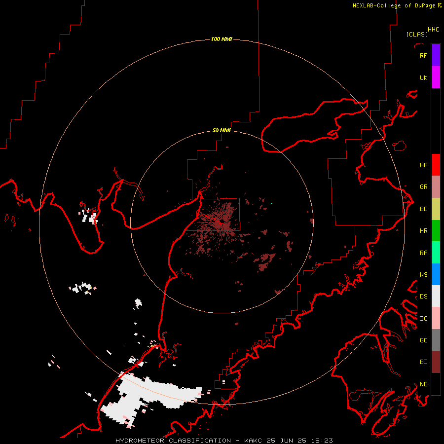The height and width of the screenshot is (444, 444).
Task: Click the WS blue legend swatch
Action: coord(436,274)
